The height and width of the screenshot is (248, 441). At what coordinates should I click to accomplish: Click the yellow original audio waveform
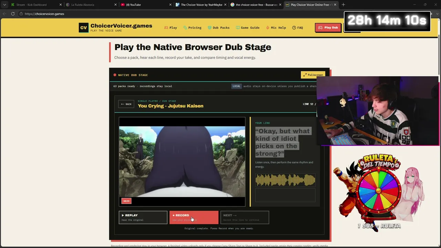click(285, 180)
